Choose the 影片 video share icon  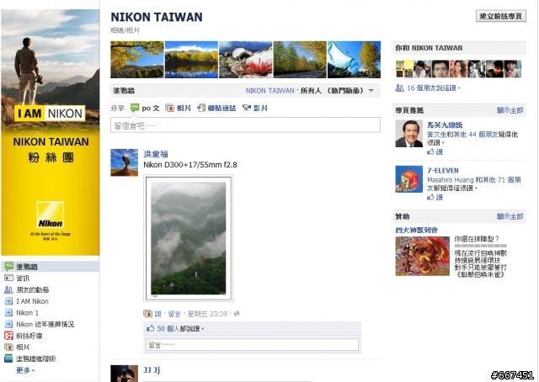tap(247, 108)
